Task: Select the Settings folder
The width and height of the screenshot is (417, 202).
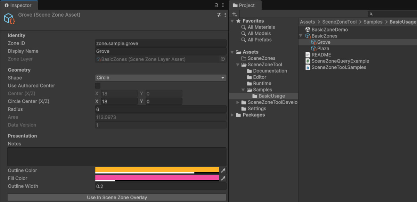Action: point(254,108)
